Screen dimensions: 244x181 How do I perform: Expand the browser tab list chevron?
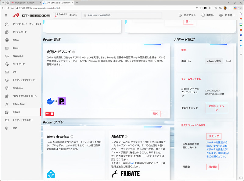[x=3, y=3]
